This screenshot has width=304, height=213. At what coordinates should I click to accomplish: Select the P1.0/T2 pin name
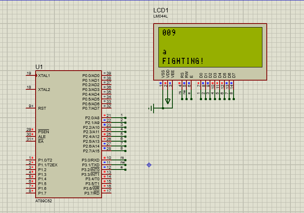point(45,160)
